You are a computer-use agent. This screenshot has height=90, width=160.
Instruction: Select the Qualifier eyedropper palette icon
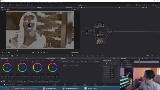point(72,56)
